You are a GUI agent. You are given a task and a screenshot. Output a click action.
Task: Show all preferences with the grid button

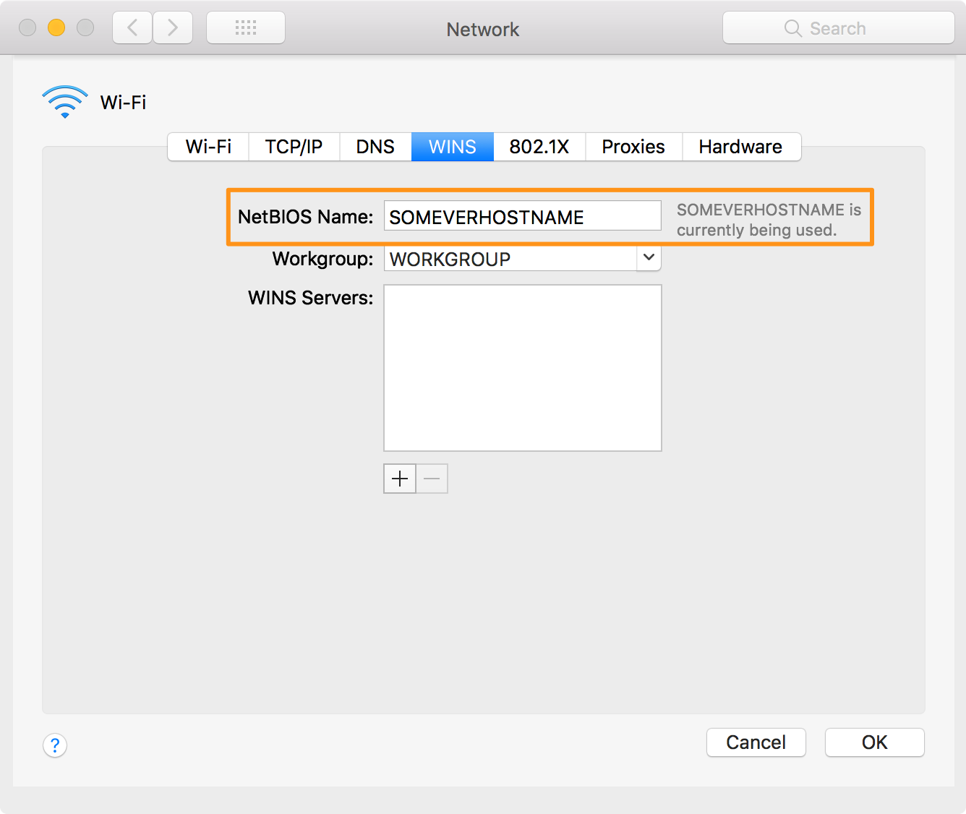point(246,28)
